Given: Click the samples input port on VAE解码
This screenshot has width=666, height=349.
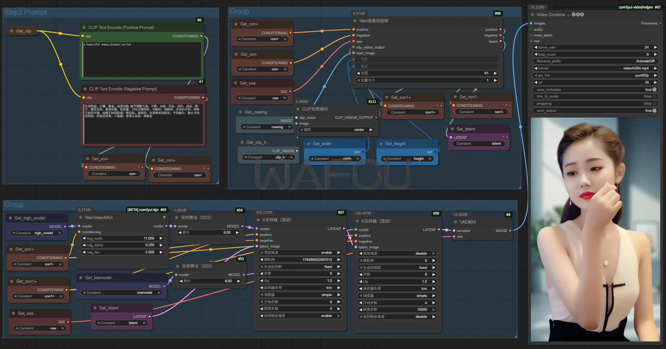Looking at the screenshot, I should point(454,231).
